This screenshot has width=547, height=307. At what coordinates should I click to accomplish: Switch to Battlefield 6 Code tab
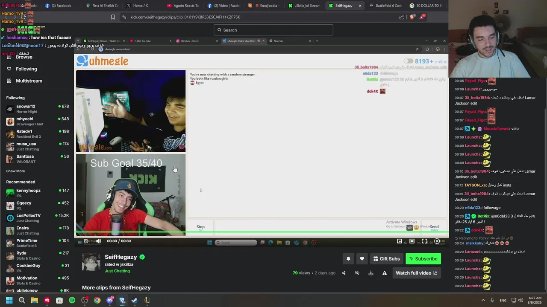pyautogui.click(x=385, y=6)
